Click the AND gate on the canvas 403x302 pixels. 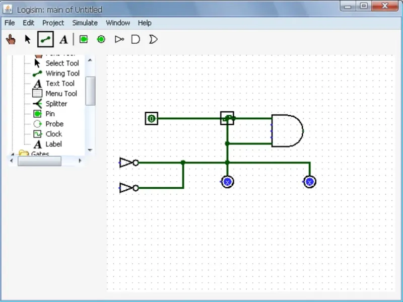click(x=287, y=131)
